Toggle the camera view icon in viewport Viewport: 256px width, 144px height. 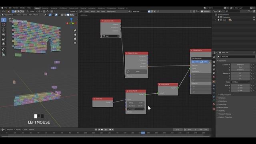click(x=75, y=39)
